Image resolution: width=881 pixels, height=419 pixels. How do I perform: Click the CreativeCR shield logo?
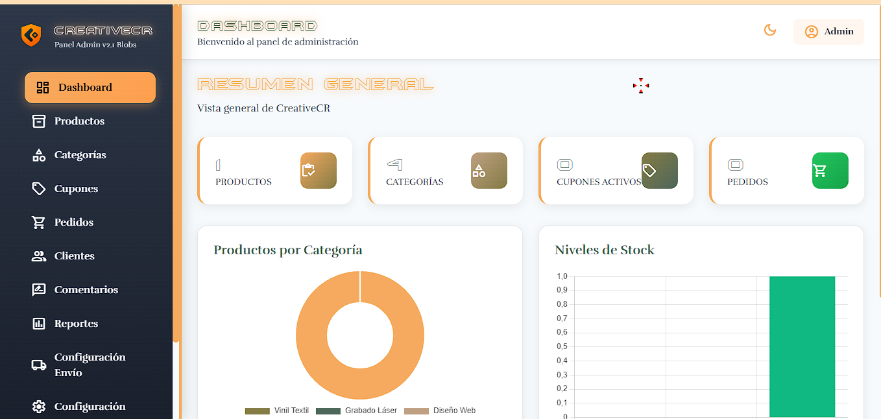(x=31, y=35)
